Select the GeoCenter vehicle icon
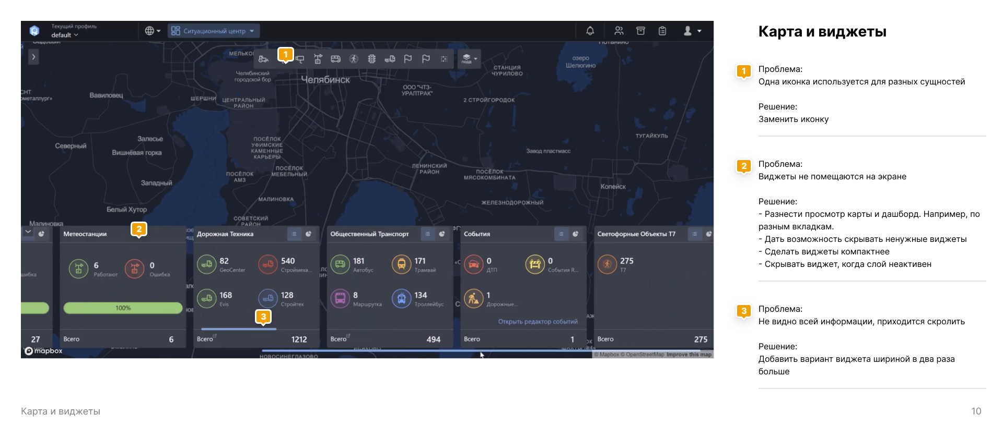The image size is (1003, 439). (x=207, y=264)
